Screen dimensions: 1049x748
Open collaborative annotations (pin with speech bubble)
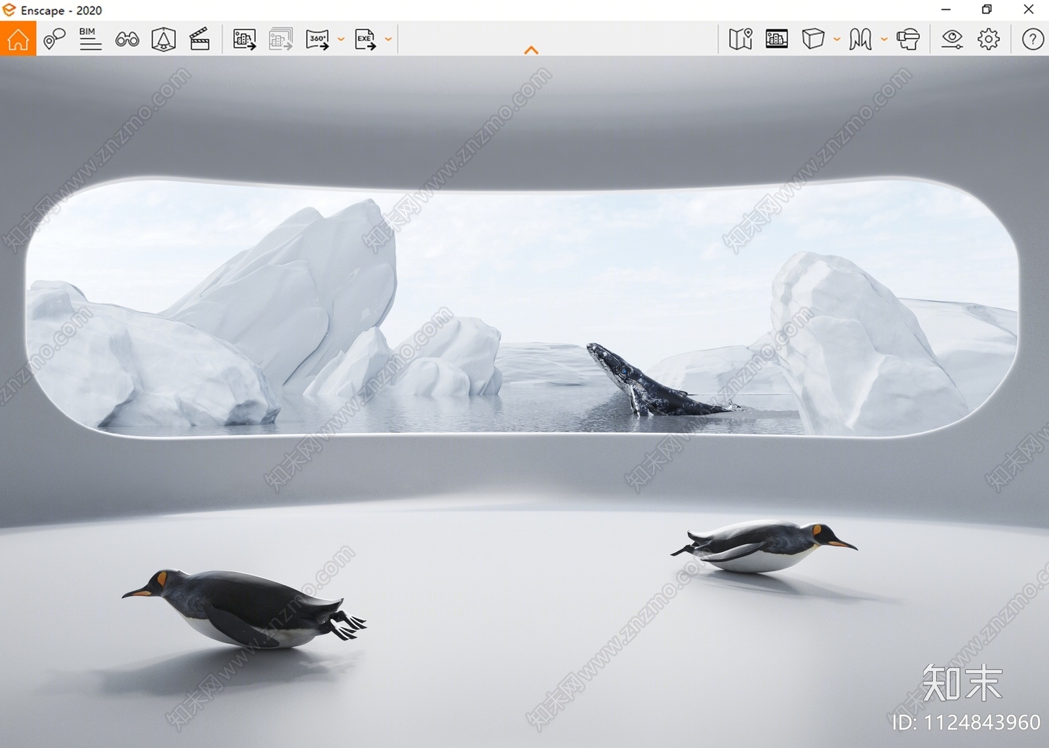(54, 39)
